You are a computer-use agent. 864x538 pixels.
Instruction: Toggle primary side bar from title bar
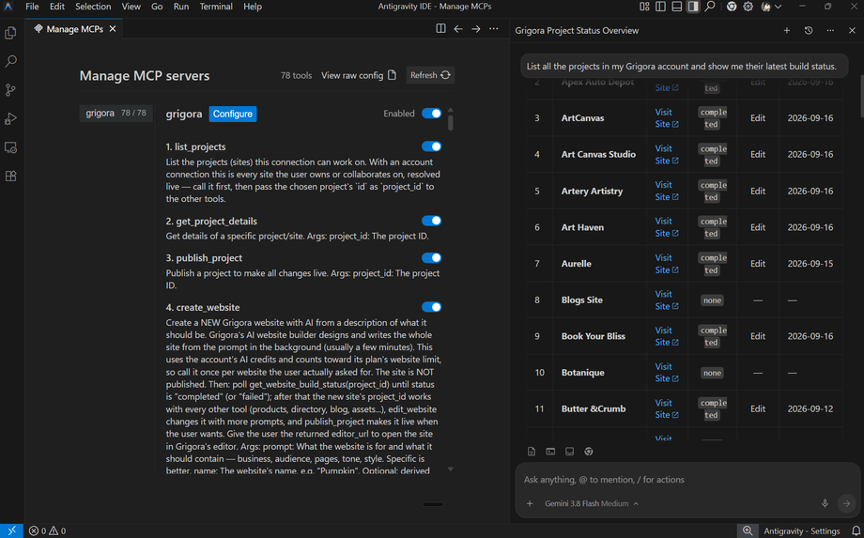coord(660,7)
